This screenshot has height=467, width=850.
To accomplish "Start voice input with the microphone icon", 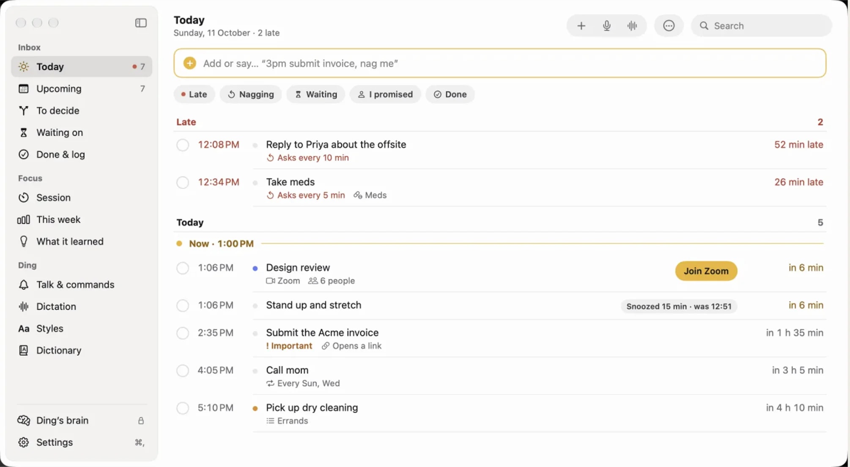I will (x=606, y=26).
